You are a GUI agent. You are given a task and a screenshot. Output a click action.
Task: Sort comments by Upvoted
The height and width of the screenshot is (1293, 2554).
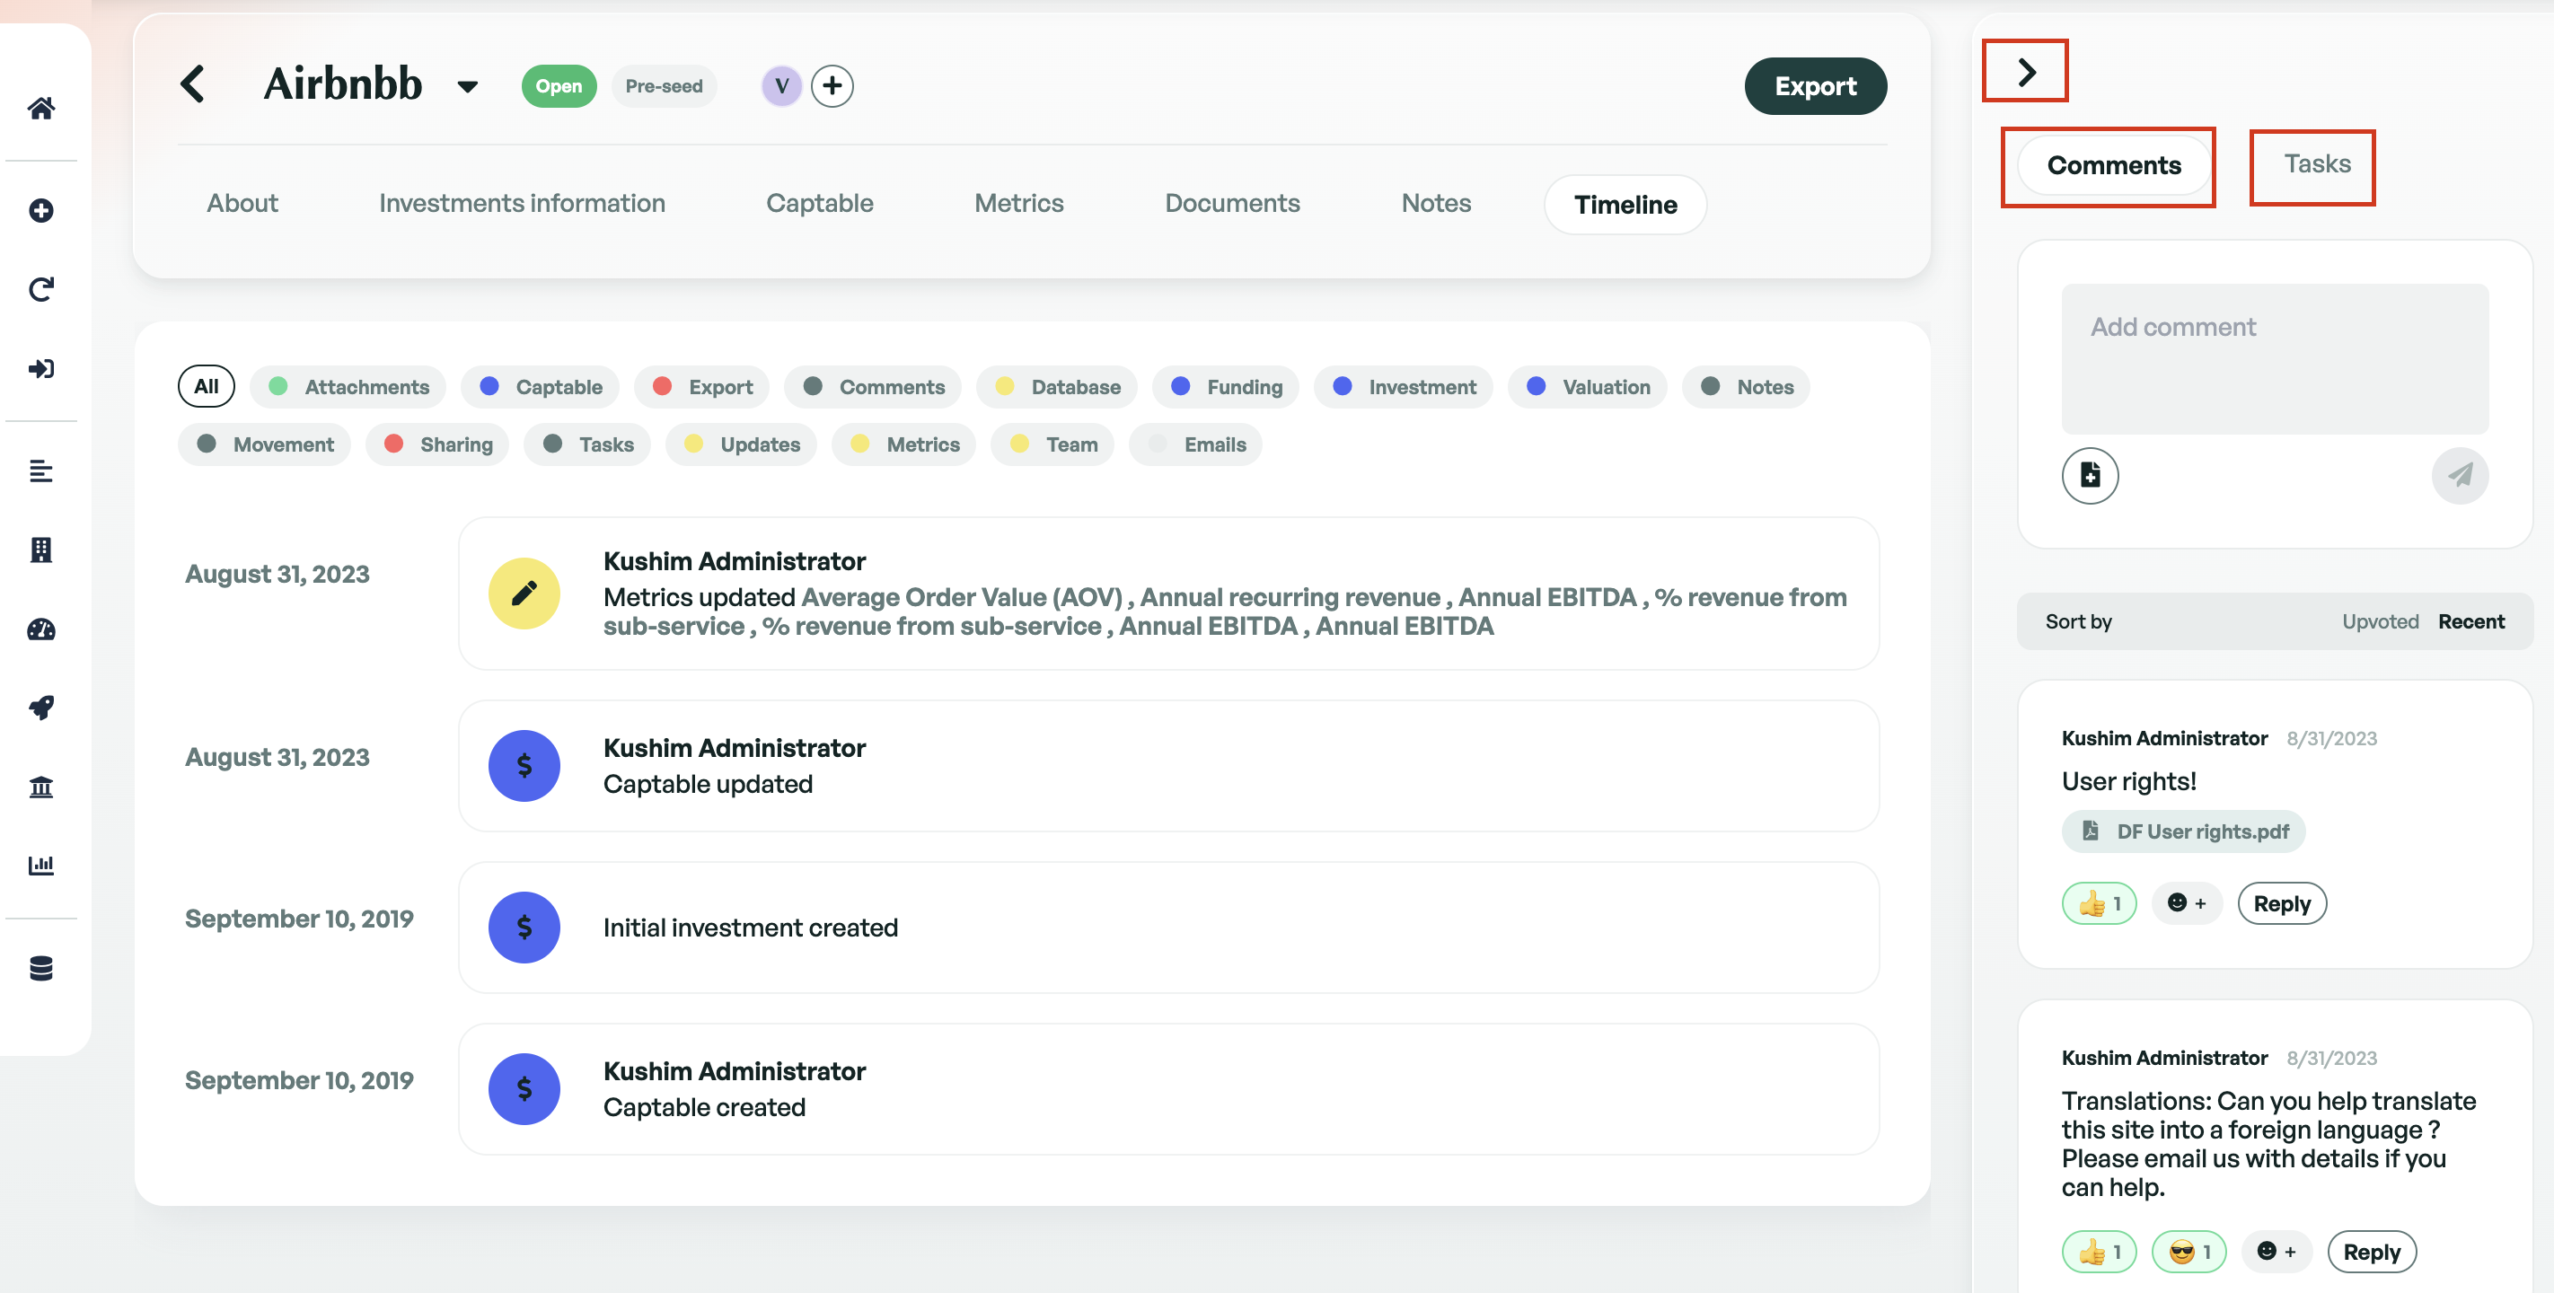2380,621
